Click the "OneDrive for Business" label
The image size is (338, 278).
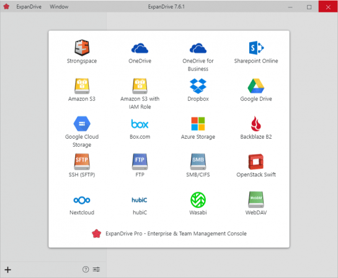pyautogui.click(x=198, y=65)
